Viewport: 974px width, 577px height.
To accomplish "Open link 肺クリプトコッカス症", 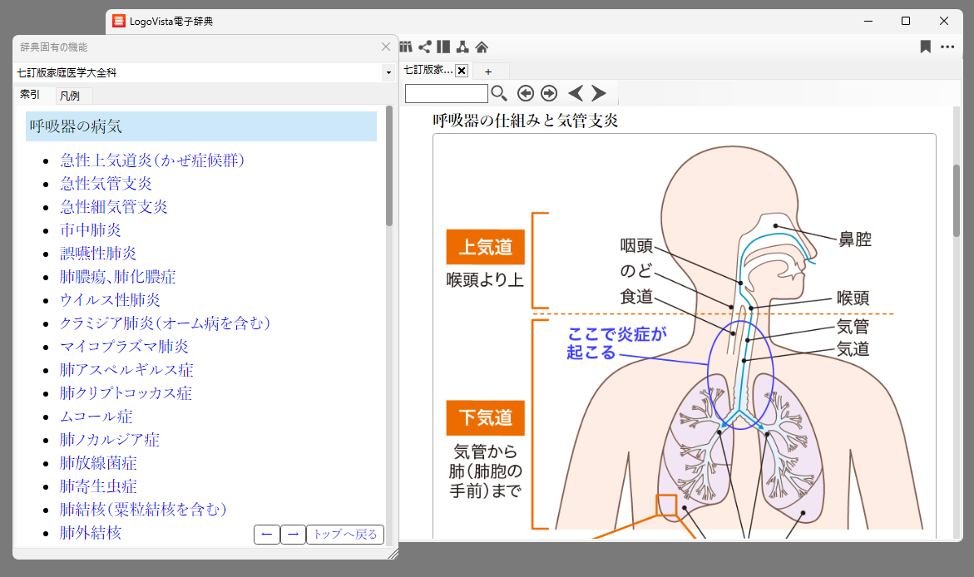I will [x=126, y=393].
